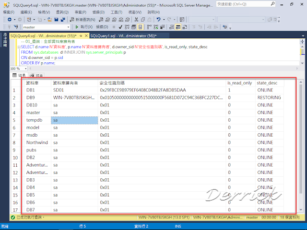307x230 pixels.
Task: Open the 查詢(Q) menu
Action: coord(62,12)
